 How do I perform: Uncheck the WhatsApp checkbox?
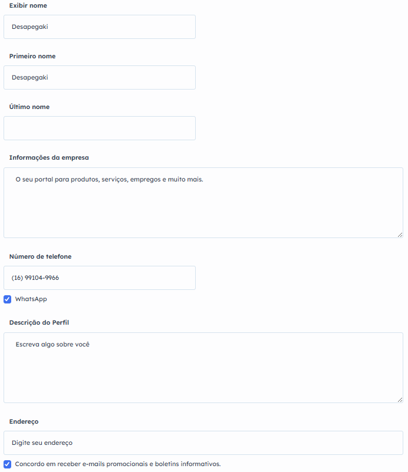[x=8, y=299]
